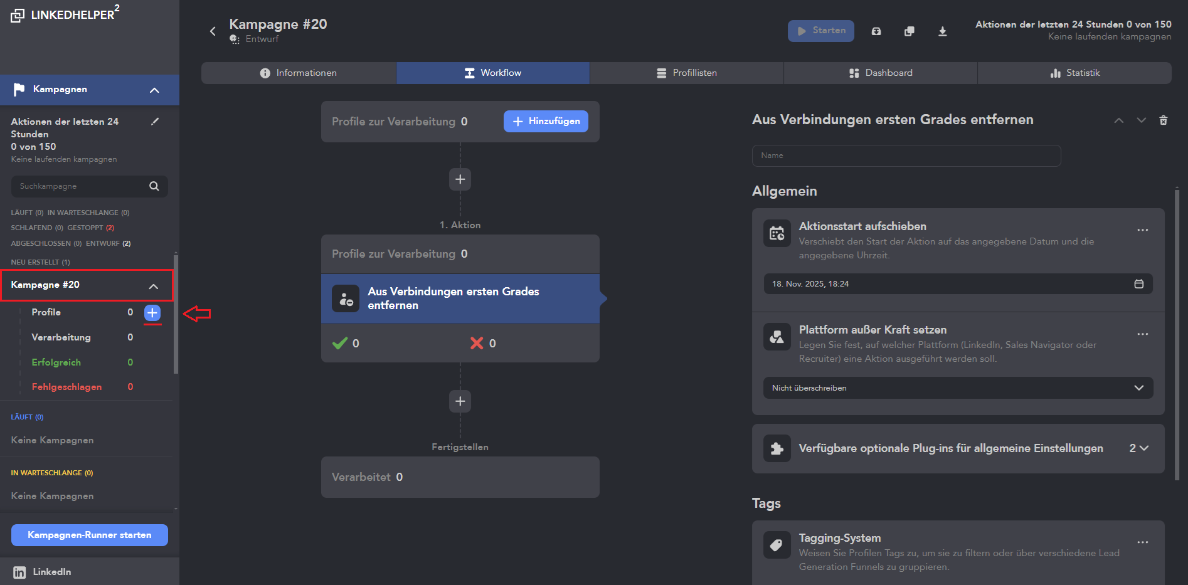The image size is (1188, 585).
Task: Click the download icon in the top toolbar
Action: pos(942,31)
